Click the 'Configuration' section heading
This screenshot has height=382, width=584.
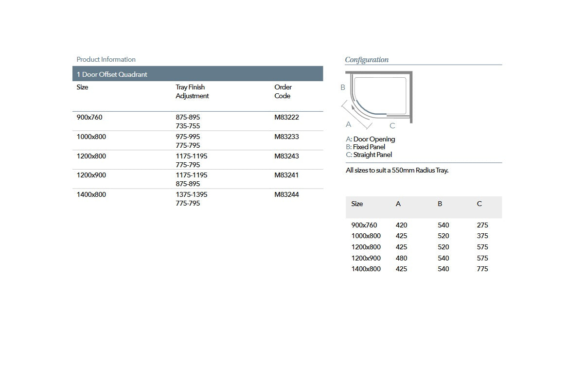click(367, 60)
